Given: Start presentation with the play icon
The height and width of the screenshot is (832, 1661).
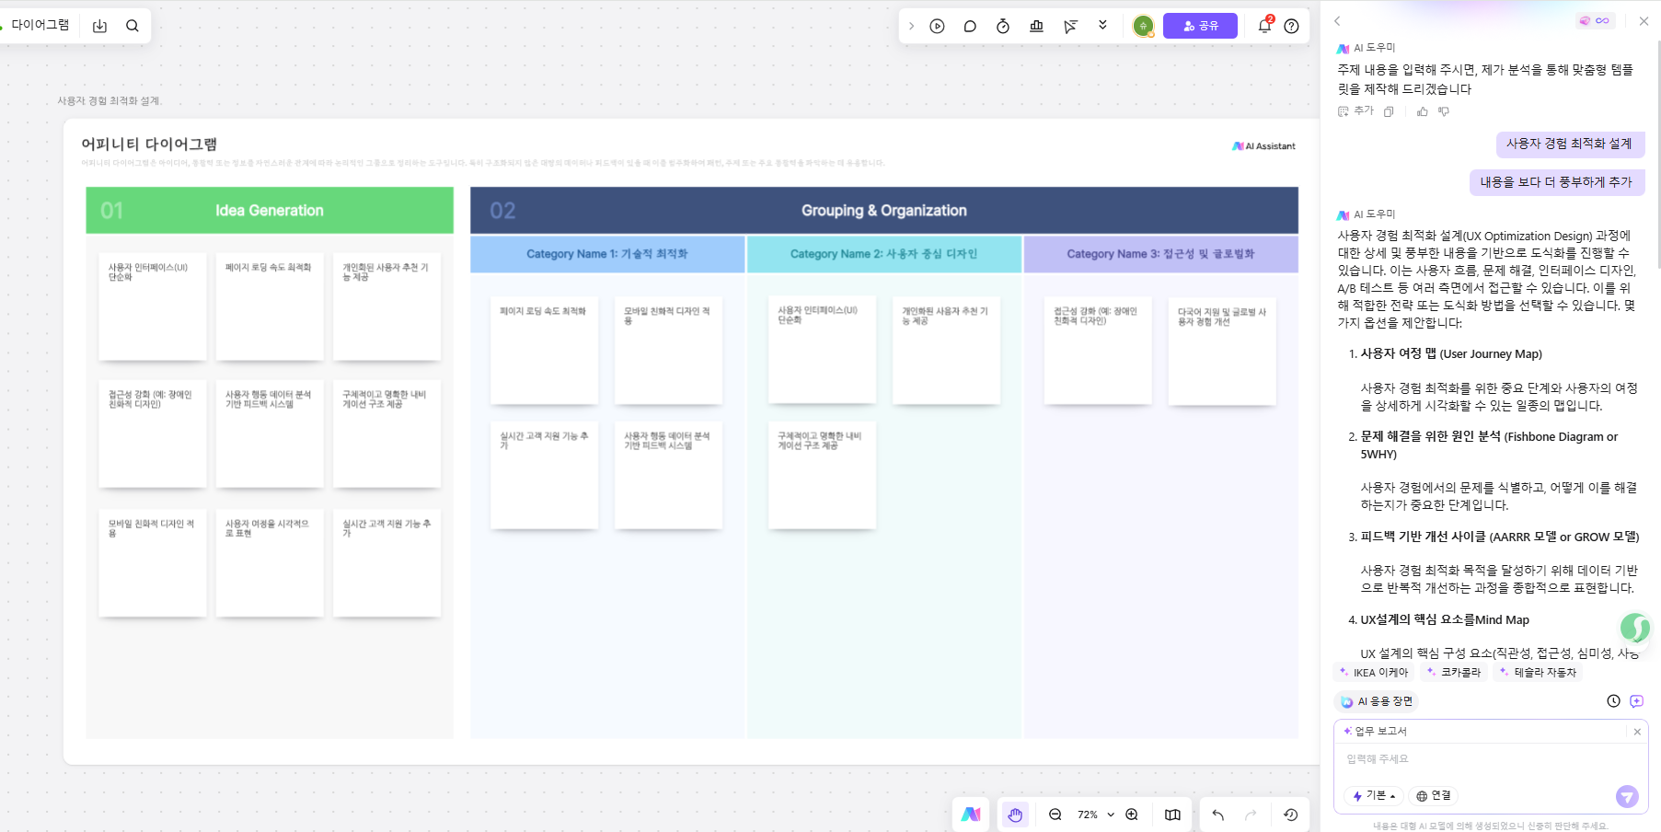Looking at the screenshot, I should coord(937,26).
